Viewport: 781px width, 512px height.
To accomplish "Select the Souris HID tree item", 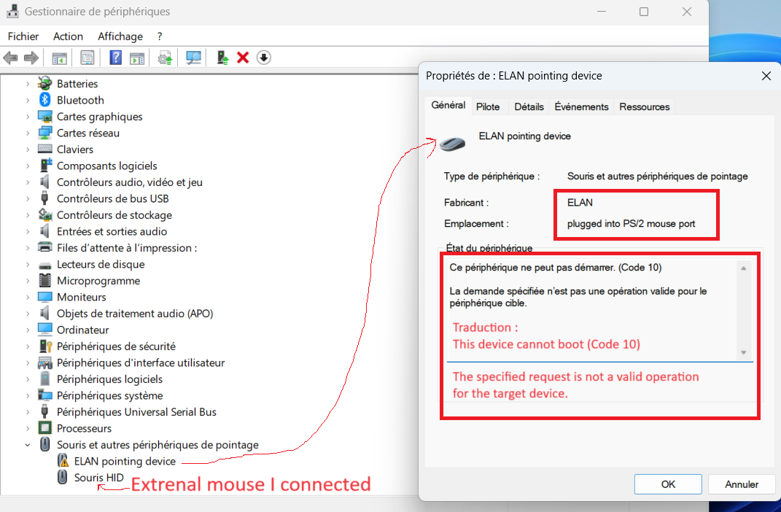I will click(x=100, y=476).
